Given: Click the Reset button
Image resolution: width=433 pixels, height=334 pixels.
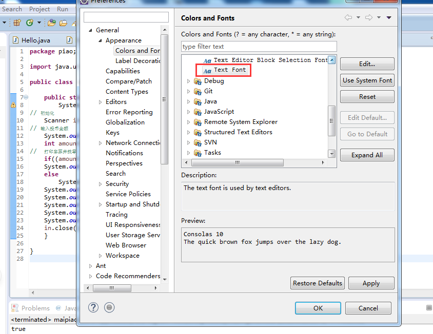Looking at the screenshot, I should [367, 96].
